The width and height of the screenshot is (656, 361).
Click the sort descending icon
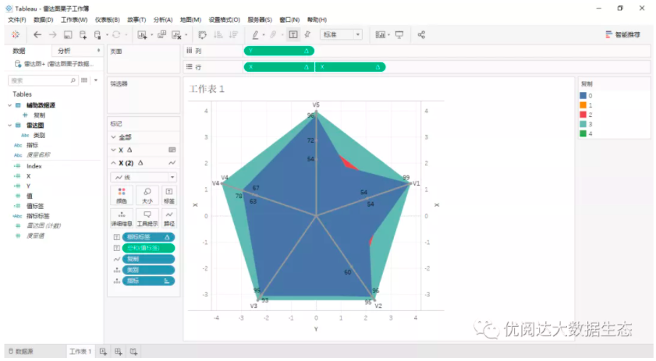(233, 35)
